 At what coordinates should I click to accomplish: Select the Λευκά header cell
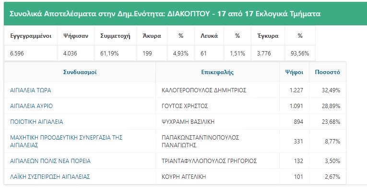click(209, 36)
